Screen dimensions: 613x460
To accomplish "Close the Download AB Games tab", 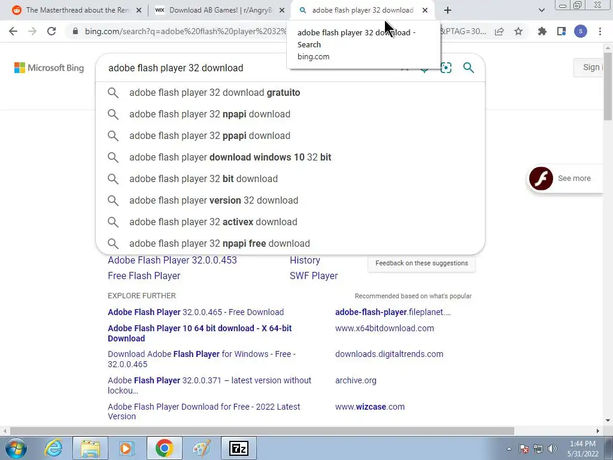I will (x=283, y=10).
